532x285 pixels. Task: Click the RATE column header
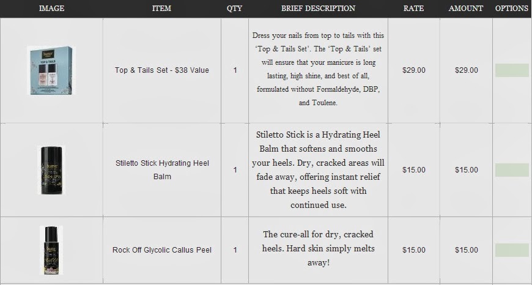pyautogui.click(x=413, y=9)
